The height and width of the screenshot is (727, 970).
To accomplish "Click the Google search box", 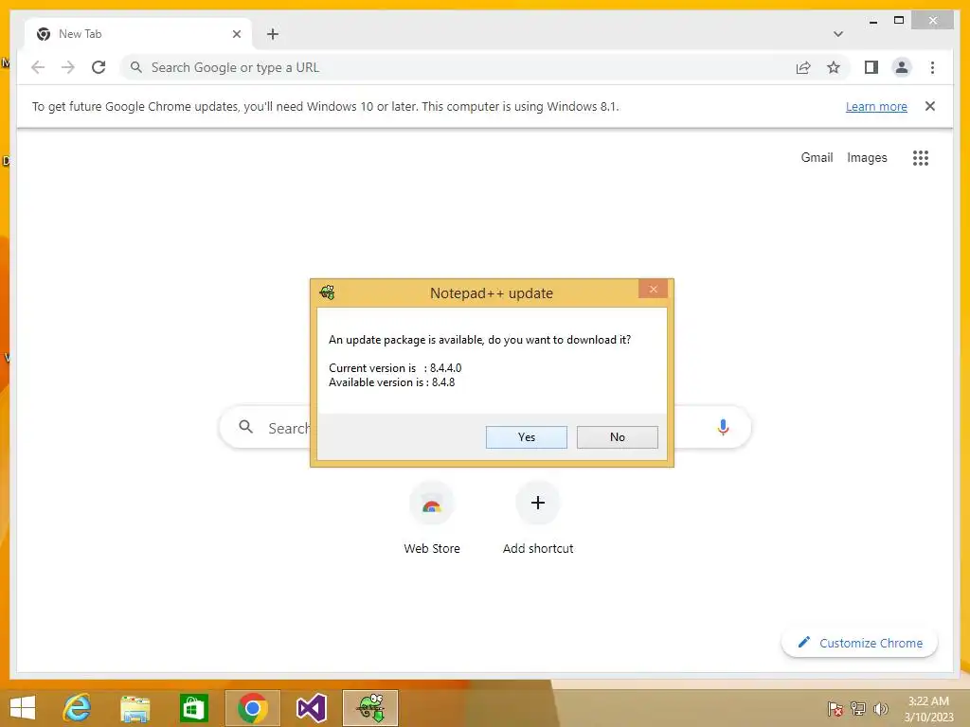I will [485, 427].
